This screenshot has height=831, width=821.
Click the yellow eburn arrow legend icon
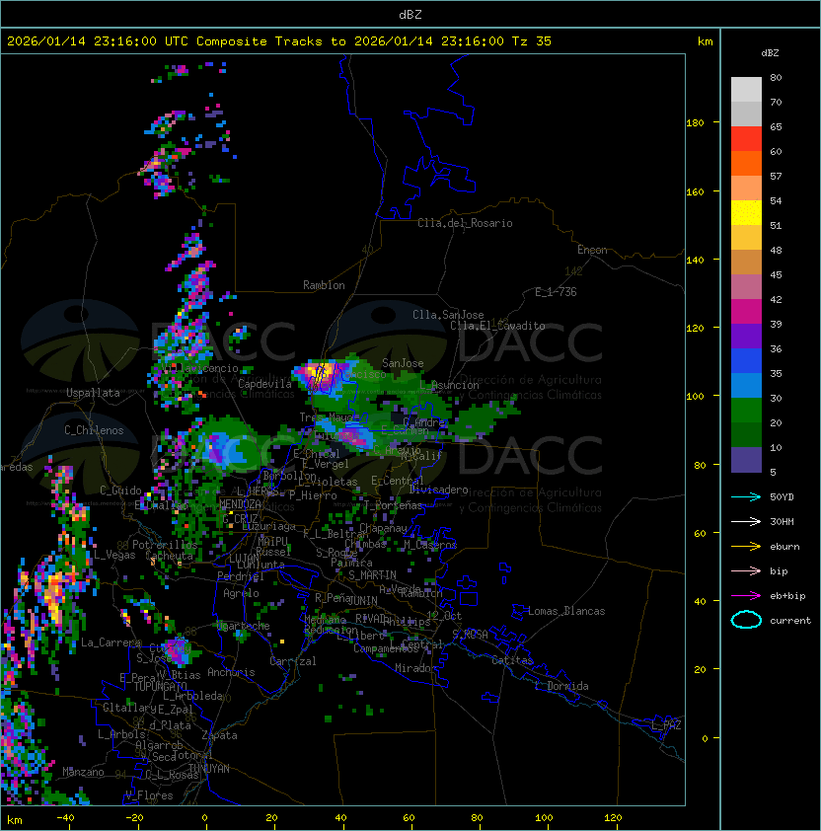pos(746,547)
